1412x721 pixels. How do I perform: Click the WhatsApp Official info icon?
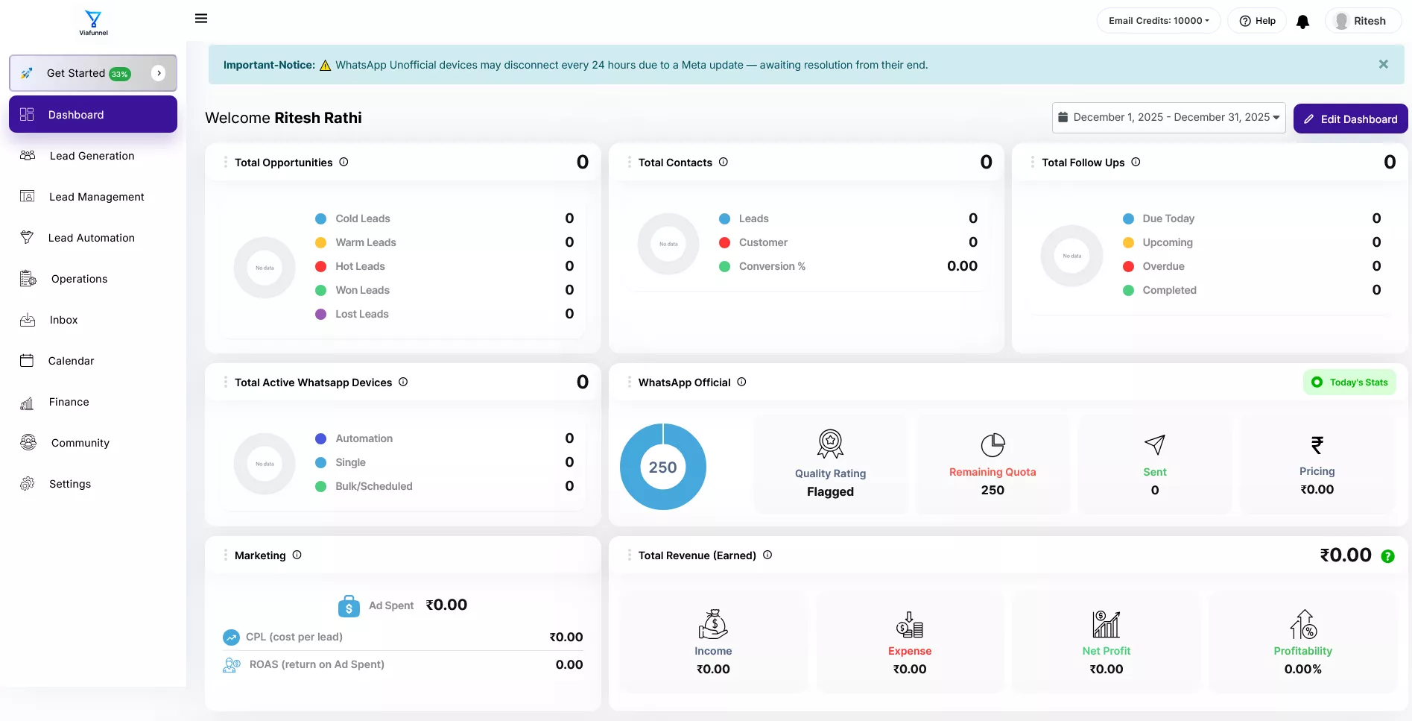pos(741,382)
